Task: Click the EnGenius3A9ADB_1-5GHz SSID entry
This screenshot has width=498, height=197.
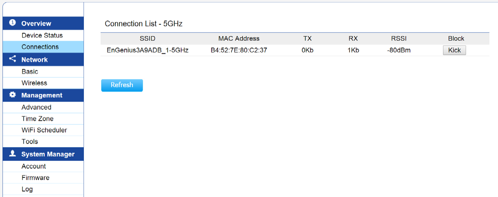Action: coord(148,50)
